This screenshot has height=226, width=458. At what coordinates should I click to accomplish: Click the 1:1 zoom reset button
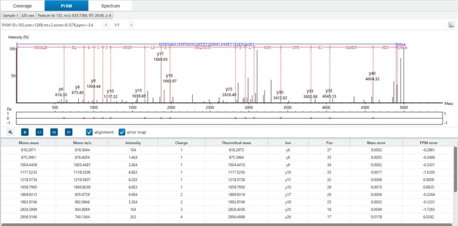[39, 132]
